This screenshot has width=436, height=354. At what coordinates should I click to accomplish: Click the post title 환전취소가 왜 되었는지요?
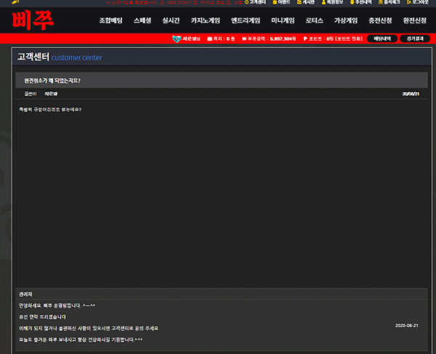pyautogui.click(x=52, y=81)
